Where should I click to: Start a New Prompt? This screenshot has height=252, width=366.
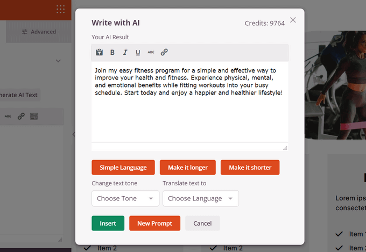tap(154, 224)
